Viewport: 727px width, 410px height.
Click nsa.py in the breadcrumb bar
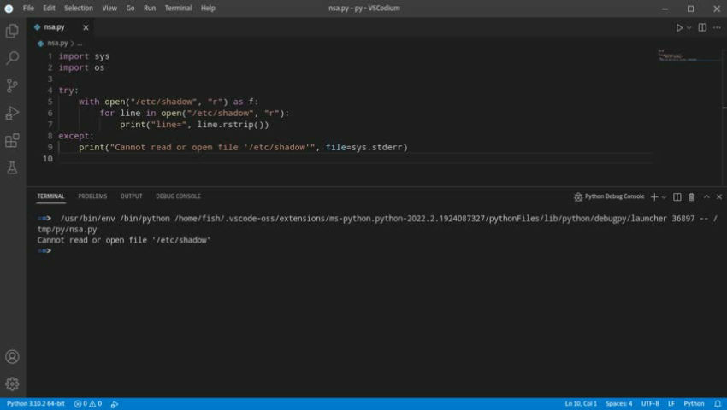coord(57,43)
